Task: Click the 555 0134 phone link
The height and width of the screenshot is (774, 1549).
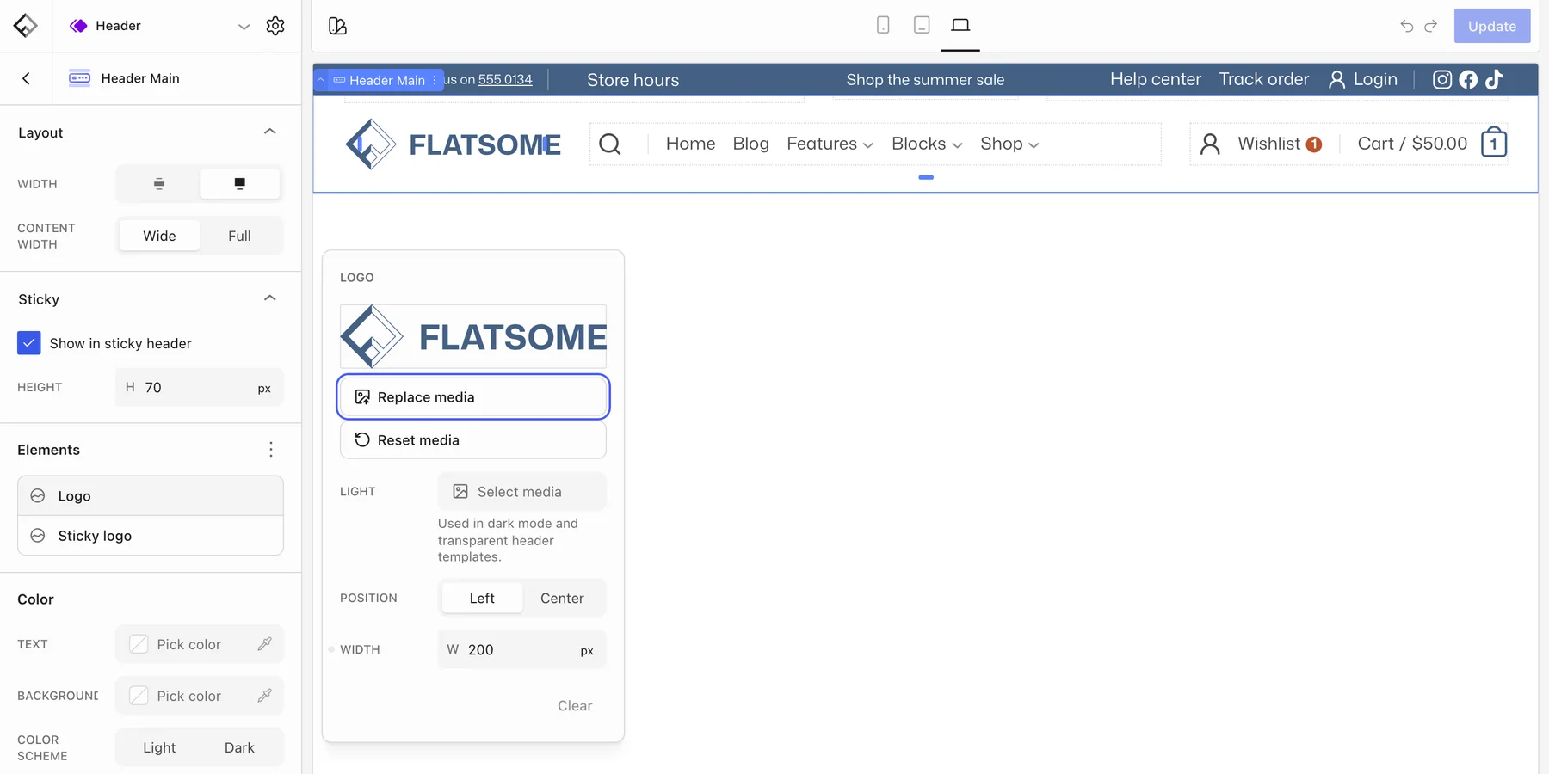Action: (505, 79)
